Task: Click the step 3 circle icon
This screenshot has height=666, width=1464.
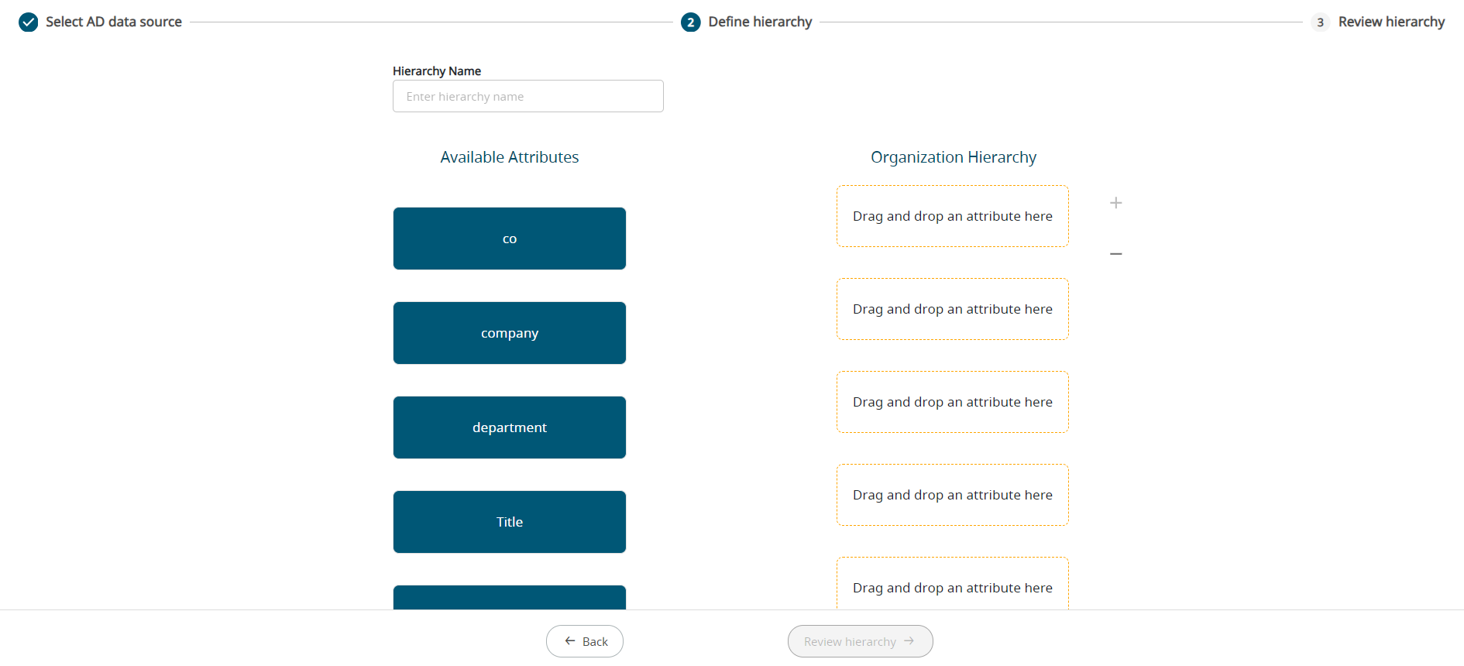Action: coord(1320,22)
